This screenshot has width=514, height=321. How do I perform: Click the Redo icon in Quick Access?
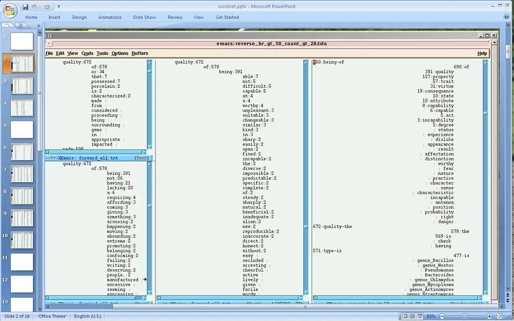click(x=47, y=6)
